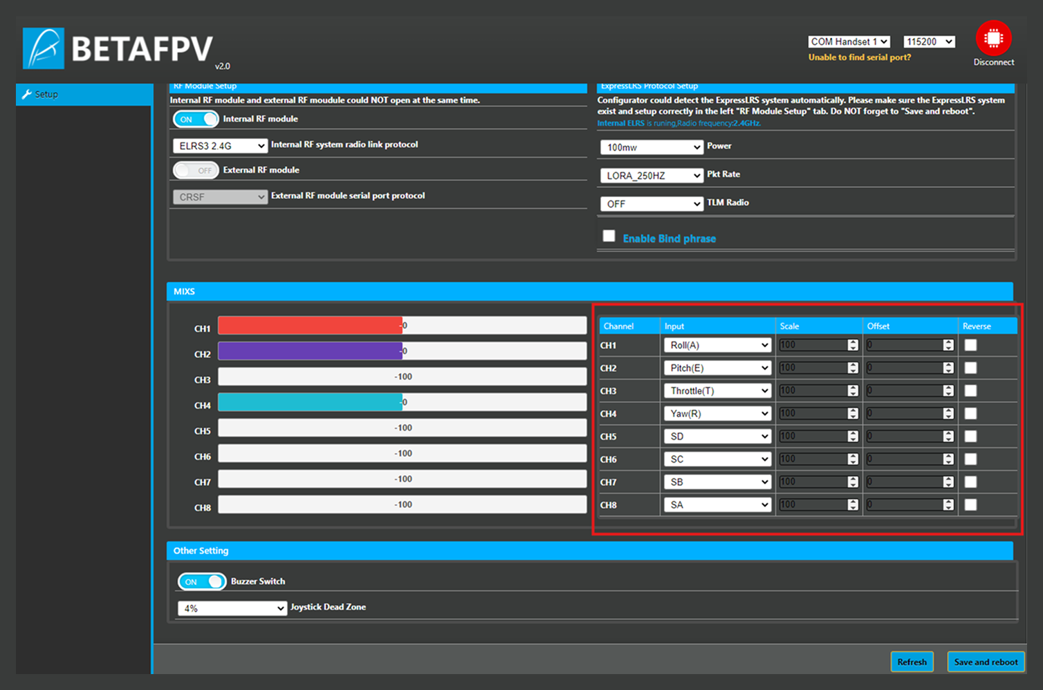Click the 'Unable to find serial port?' text
This screenshot has height=690, width=1043.
pyautogui.click(x=860, y=57)
